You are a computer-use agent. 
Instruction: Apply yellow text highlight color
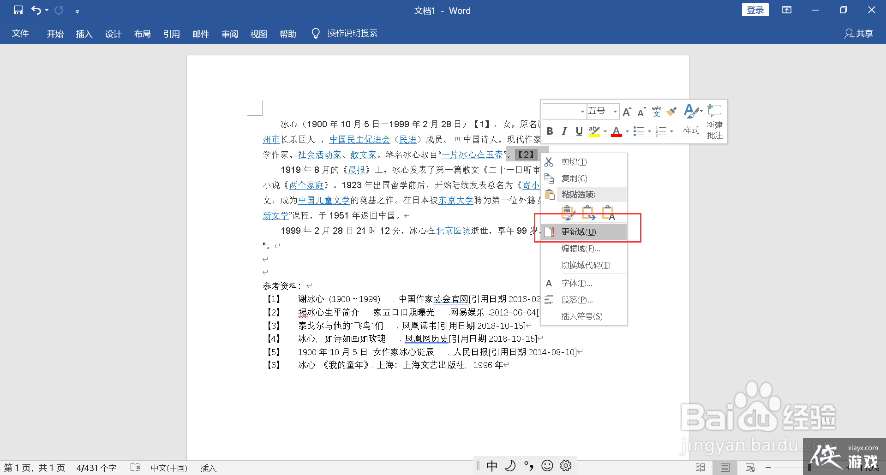(594, 131)
